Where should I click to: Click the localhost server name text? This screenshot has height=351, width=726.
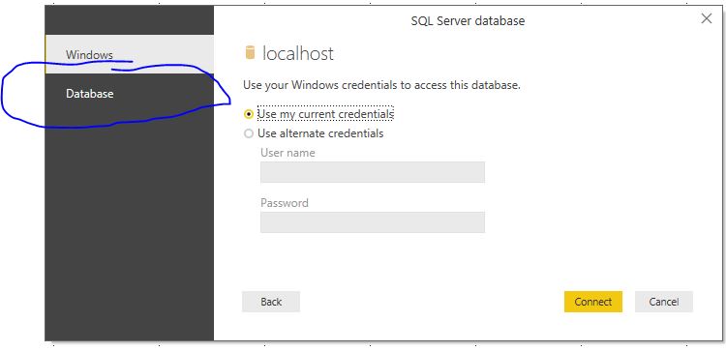(298, 53)
